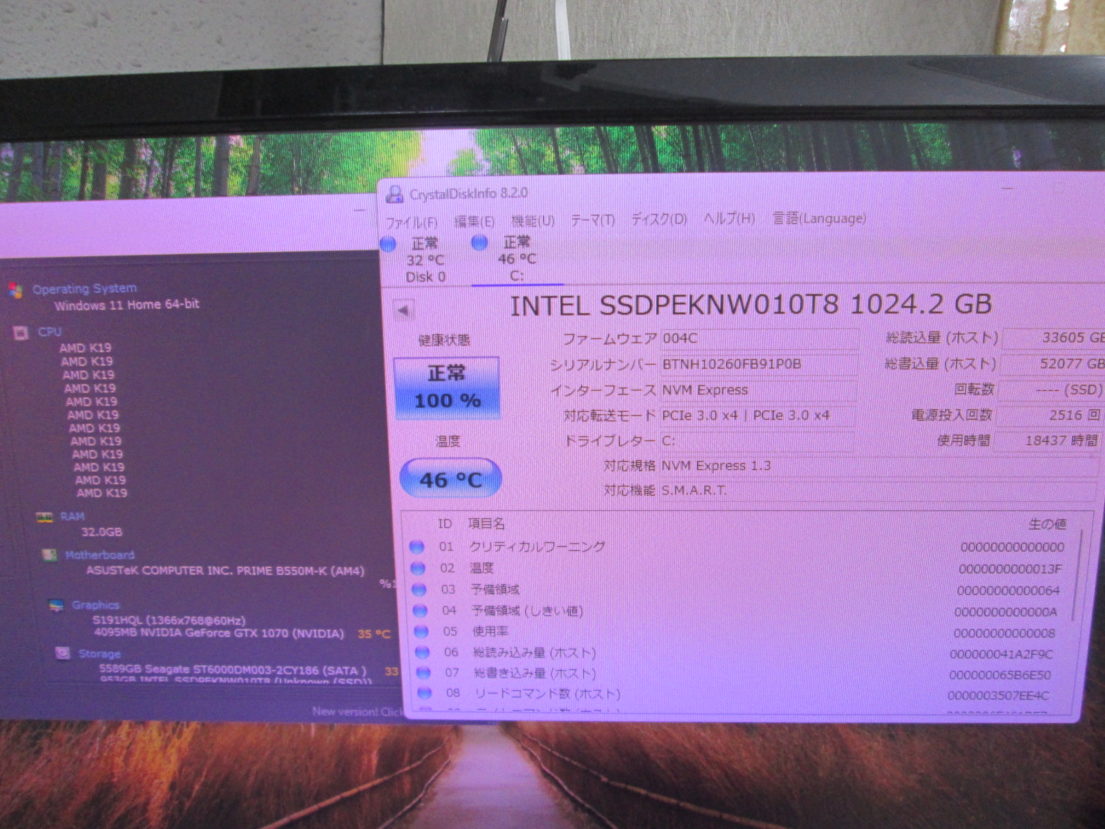Click the previous disk arrow button
Screen dimensions: 1105x829
point(403,310)
